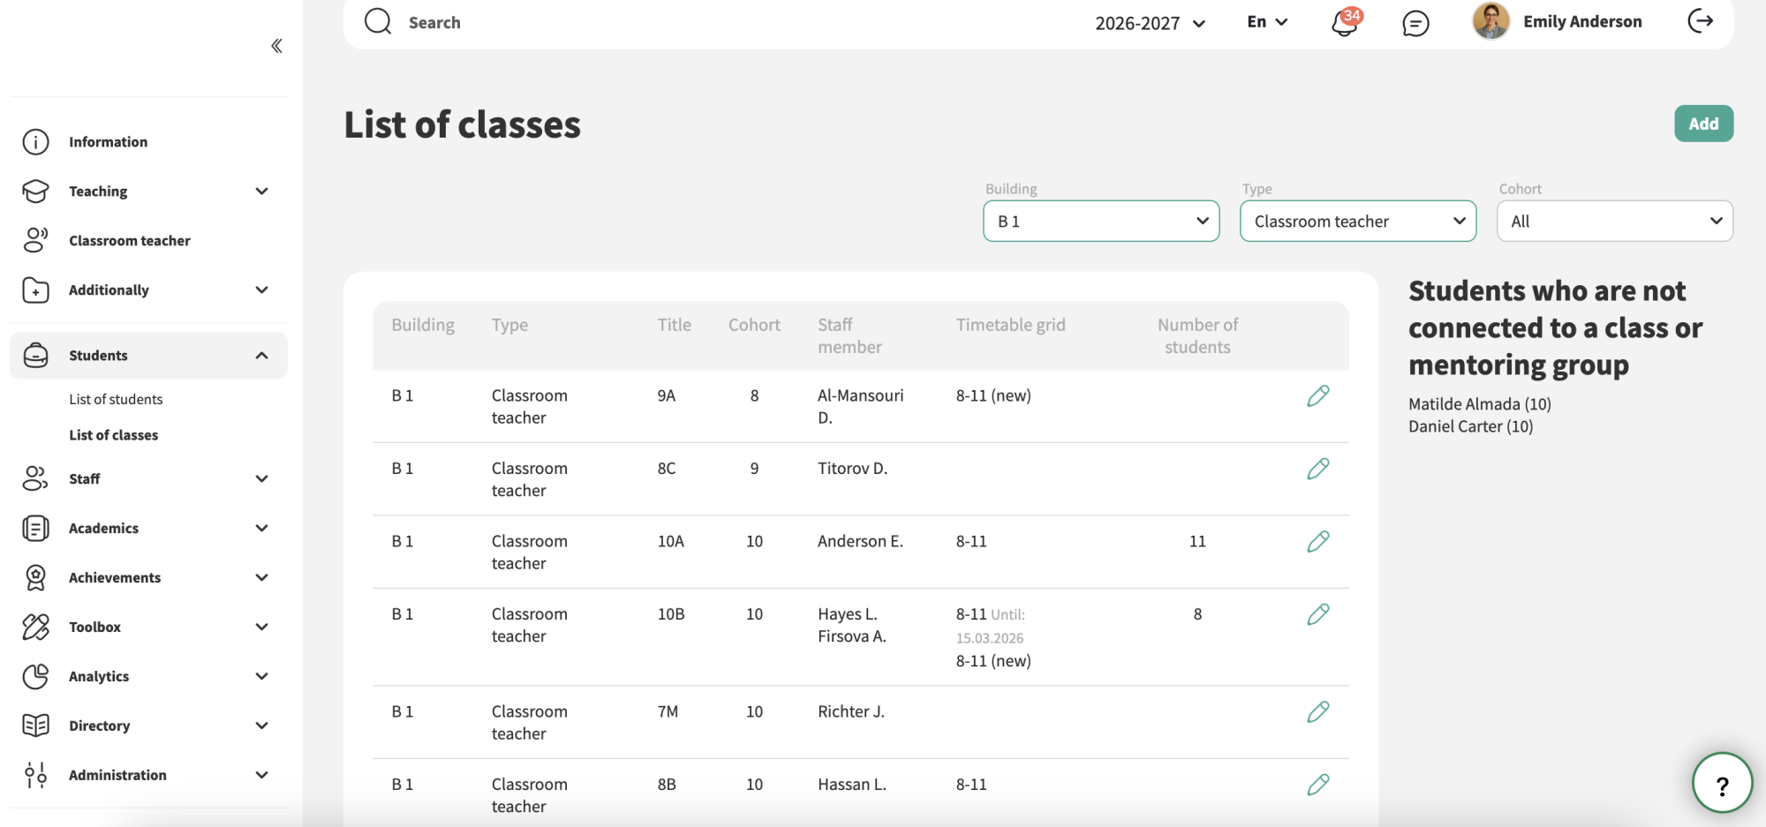
Task: Edit class 10B with pencil icon
Action: point(1318,614)
